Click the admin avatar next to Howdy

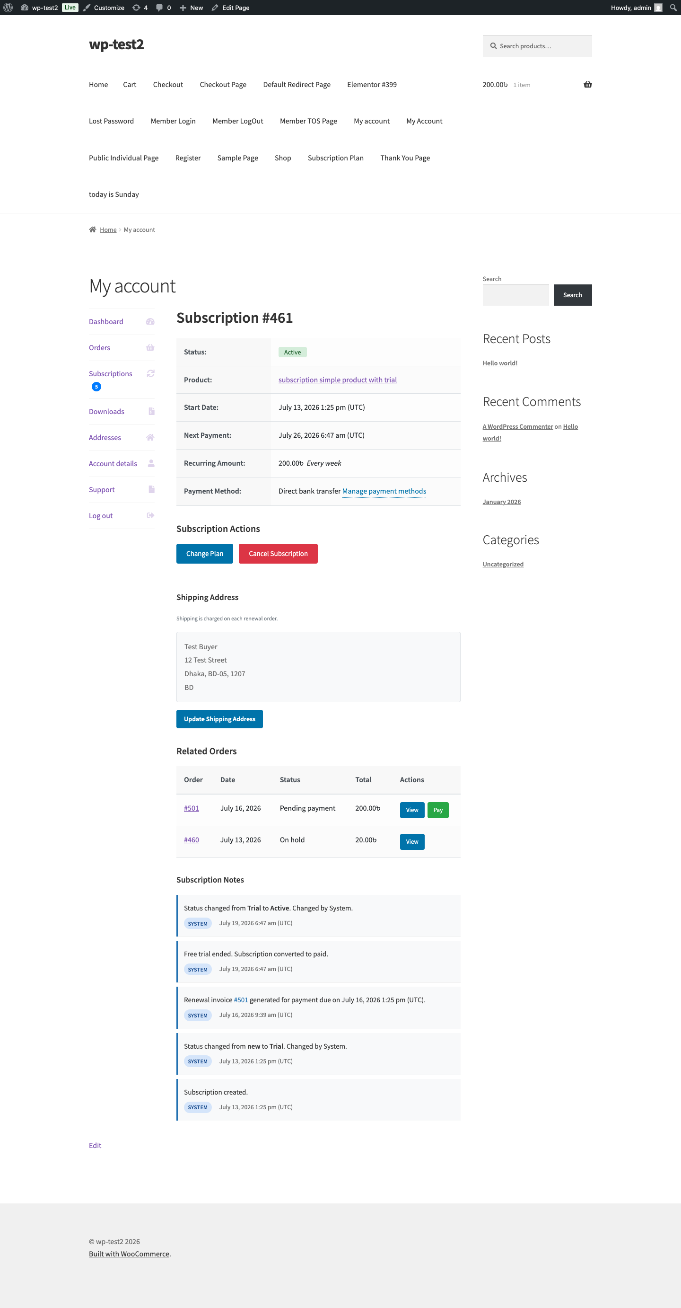(x=658, y=8)
